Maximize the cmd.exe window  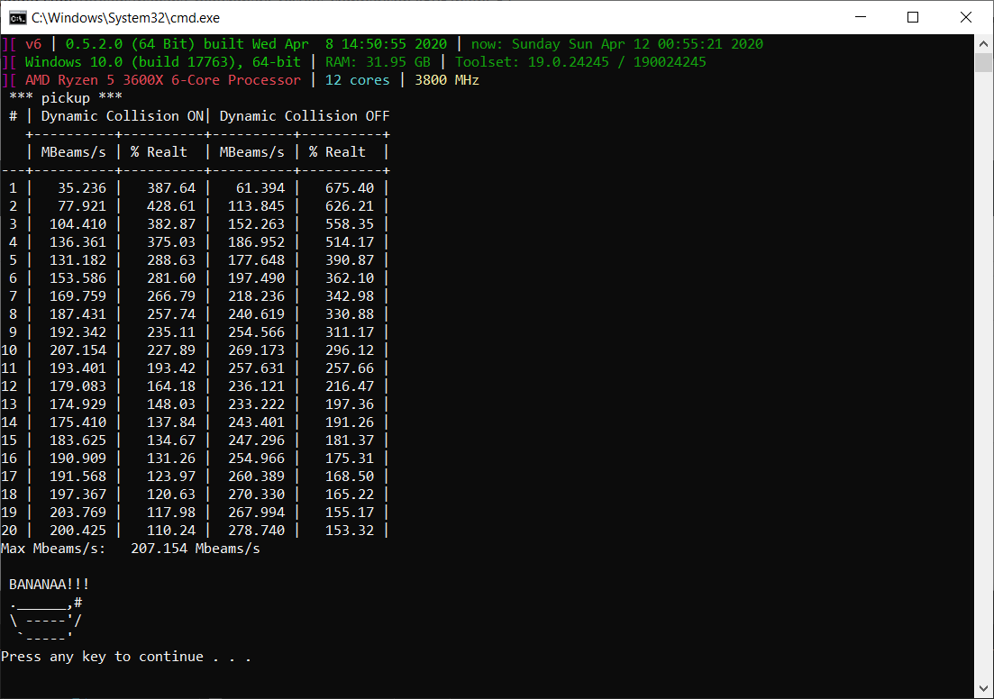(x=913, y=17)
